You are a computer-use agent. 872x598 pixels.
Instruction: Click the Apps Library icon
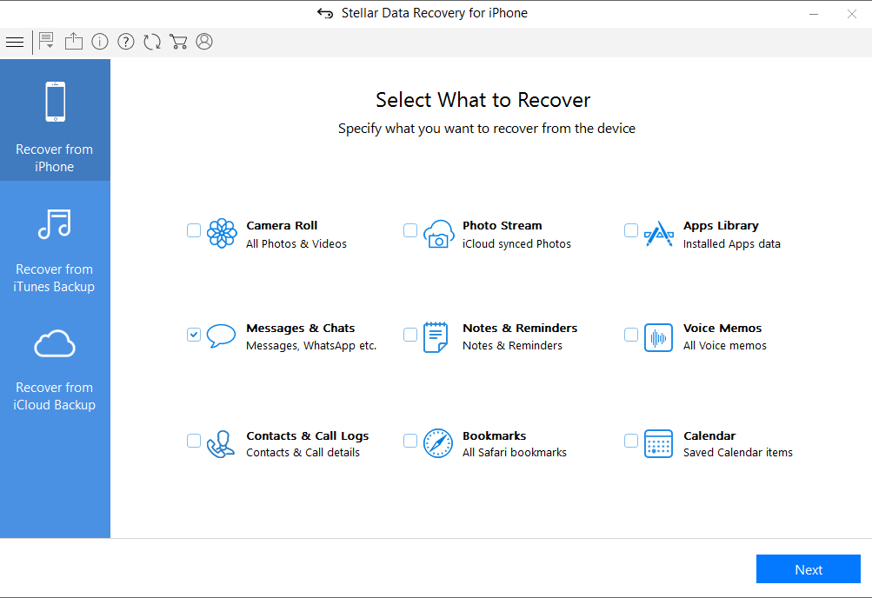coord(659,234)
